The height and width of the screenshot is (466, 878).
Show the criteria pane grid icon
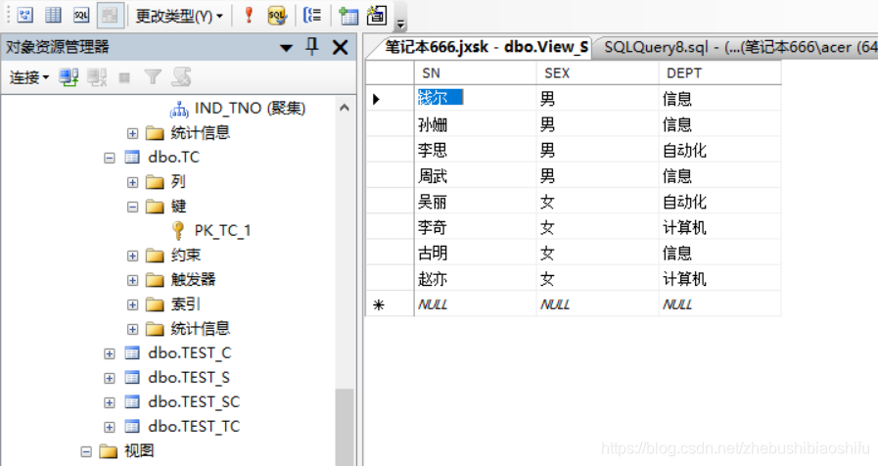[53, 15]
